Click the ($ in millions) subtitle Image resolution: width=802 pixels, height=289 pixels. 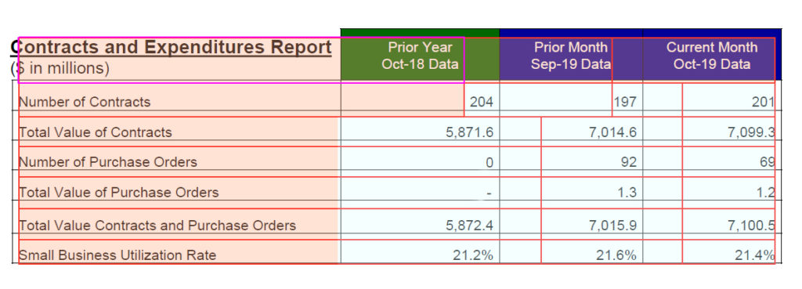coord(60,68)
